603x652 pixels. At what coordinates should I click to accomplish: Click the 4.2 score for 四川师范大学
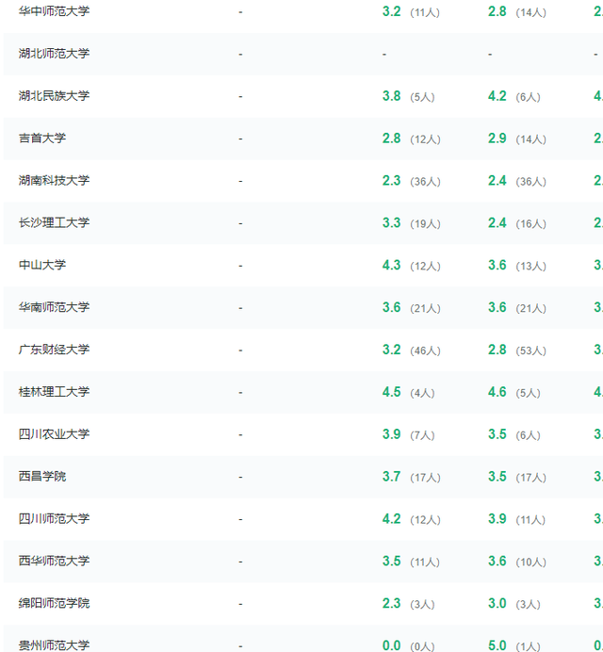pos(391,519)
